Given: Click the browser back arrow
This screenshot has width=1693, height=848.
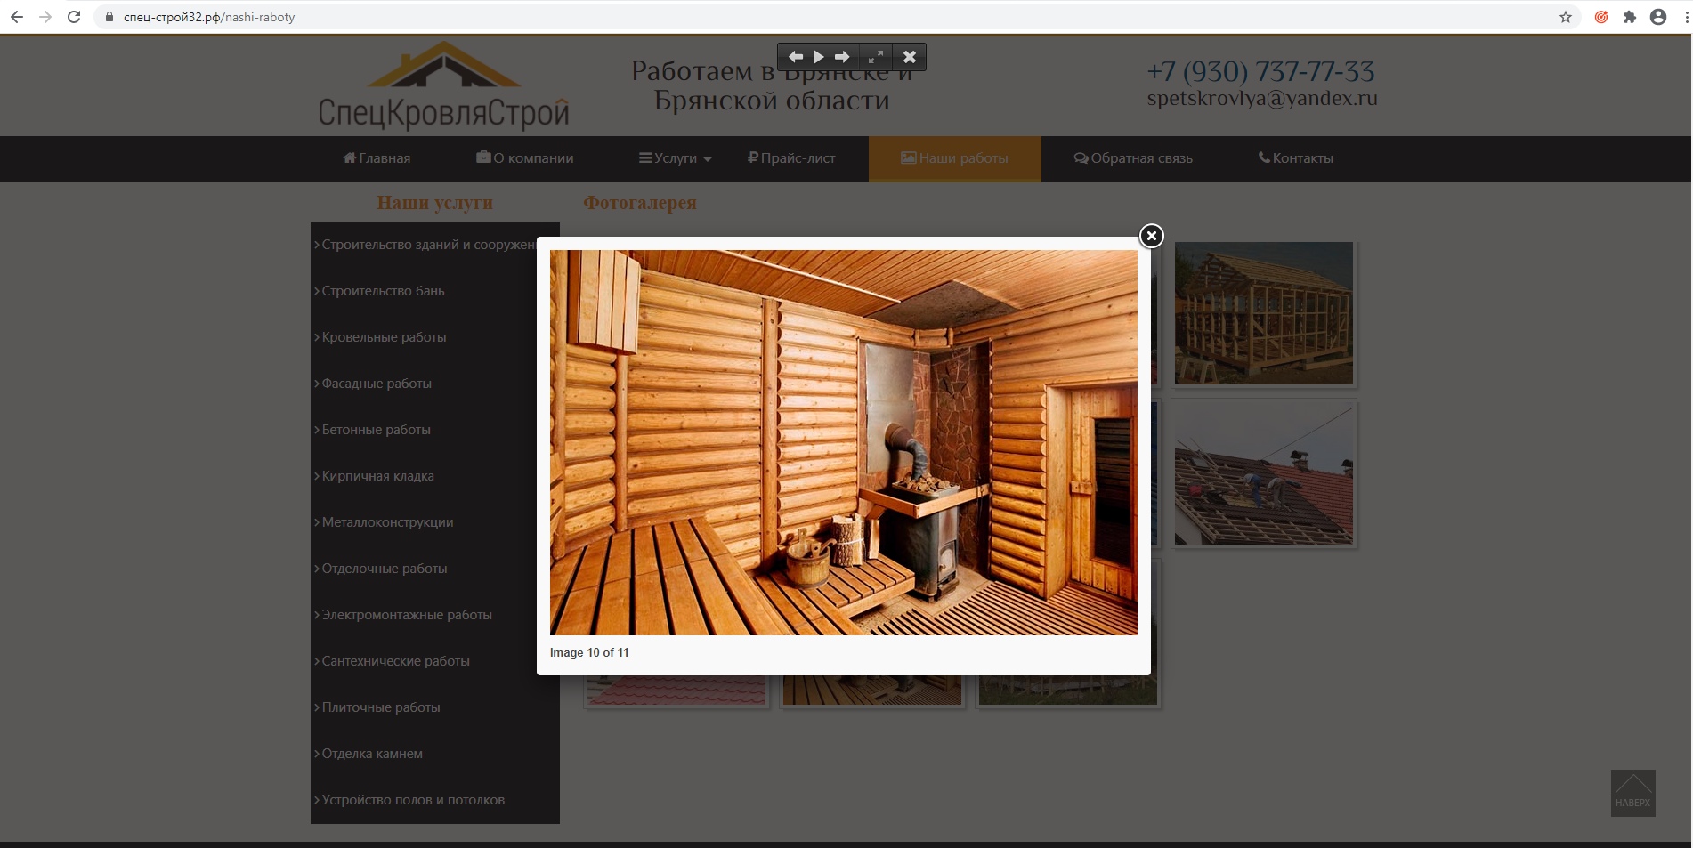Looking at the screenshot, I should click(16, 17).
